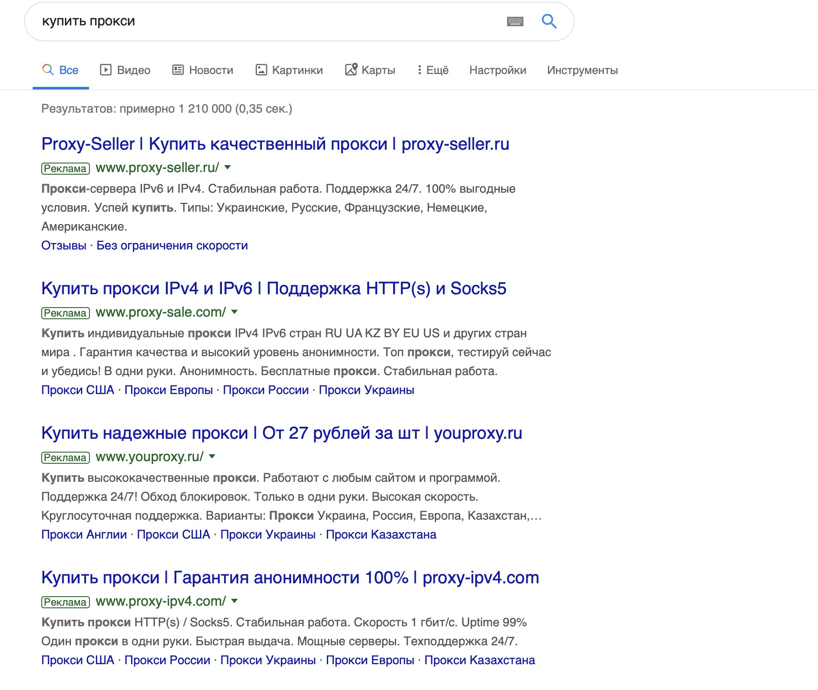818x690 pixels.
Task: Click the www.youproxy.ru/ green URL
Action: (150, 456)
